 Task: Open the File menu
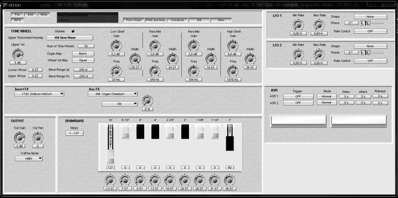pyautogui.click(x=18, y=14)
